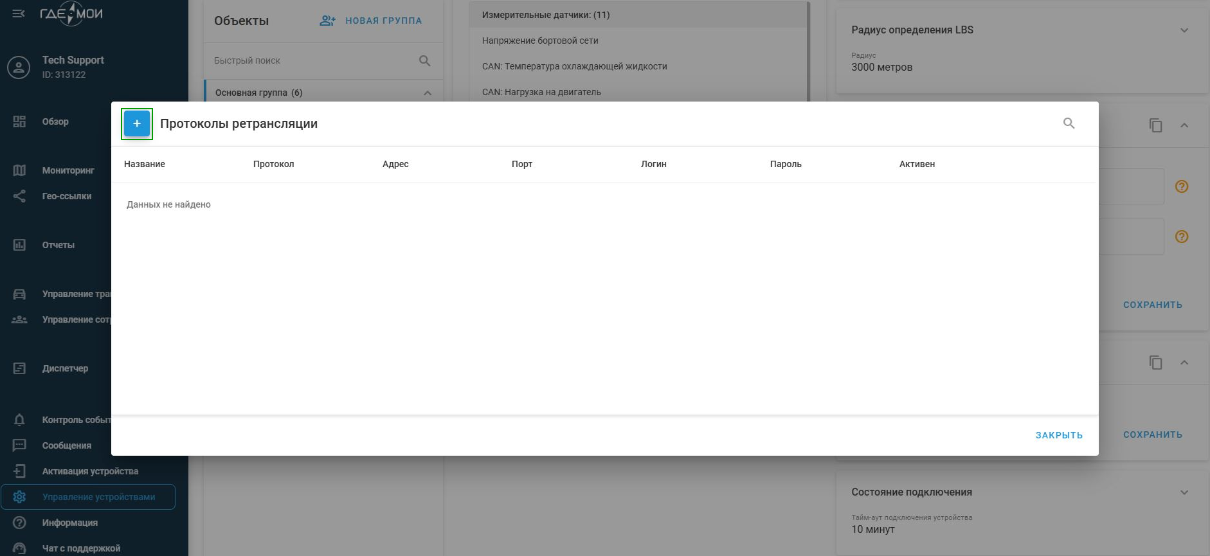Screen dimensions: 1210x556
Task: Go to Мониторинг section
Action: pos(68,170)
